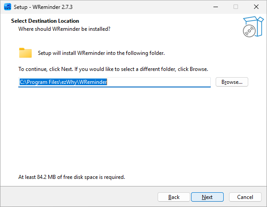Go Back to the previous setup step
The image size is (267, 207).
click(174, 197)
